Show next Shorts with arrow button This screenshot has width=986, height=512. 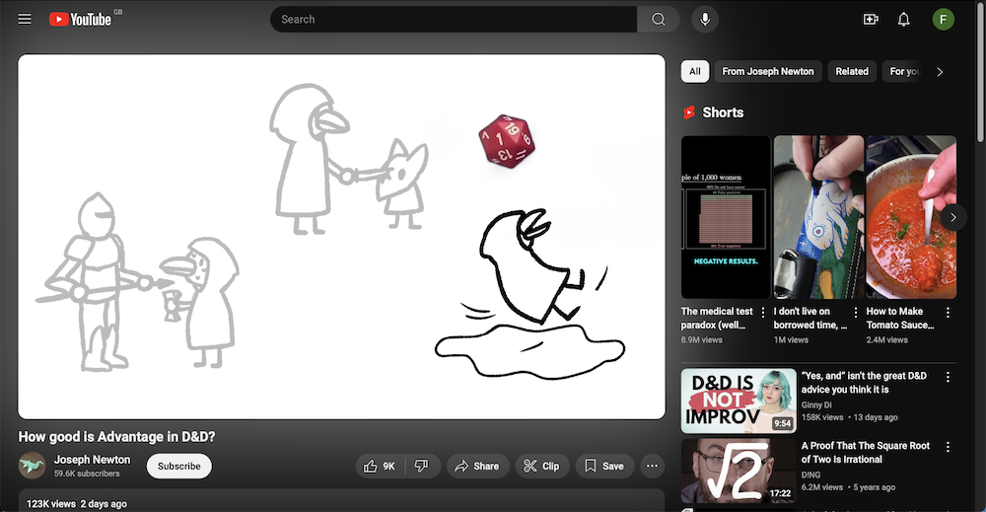click(952, 217)
